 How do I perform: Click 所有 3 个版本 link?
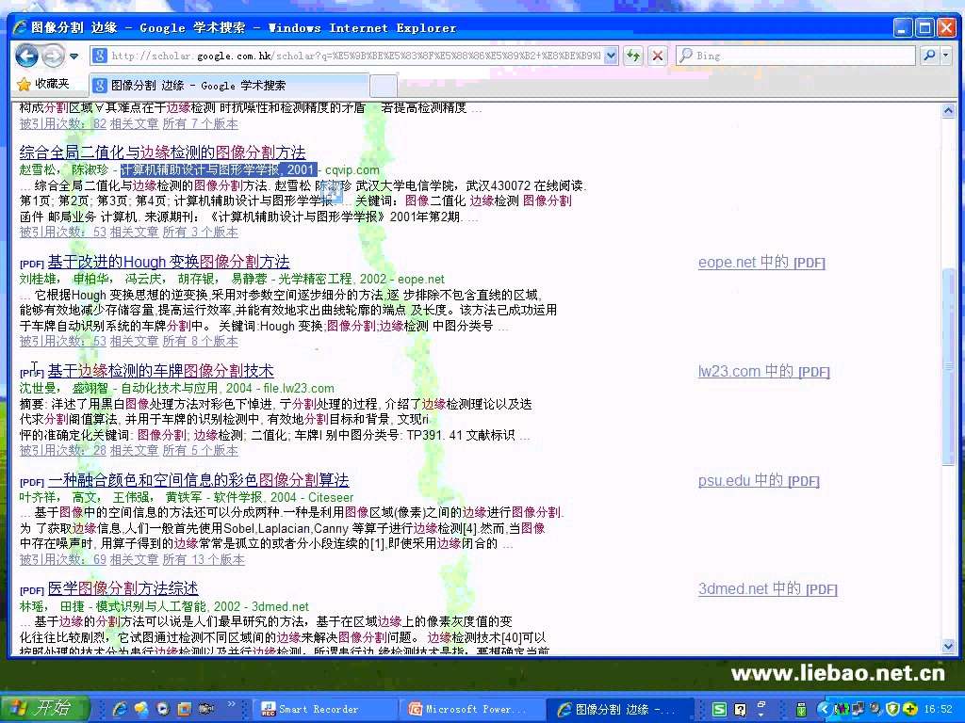[x=200, y=232]
